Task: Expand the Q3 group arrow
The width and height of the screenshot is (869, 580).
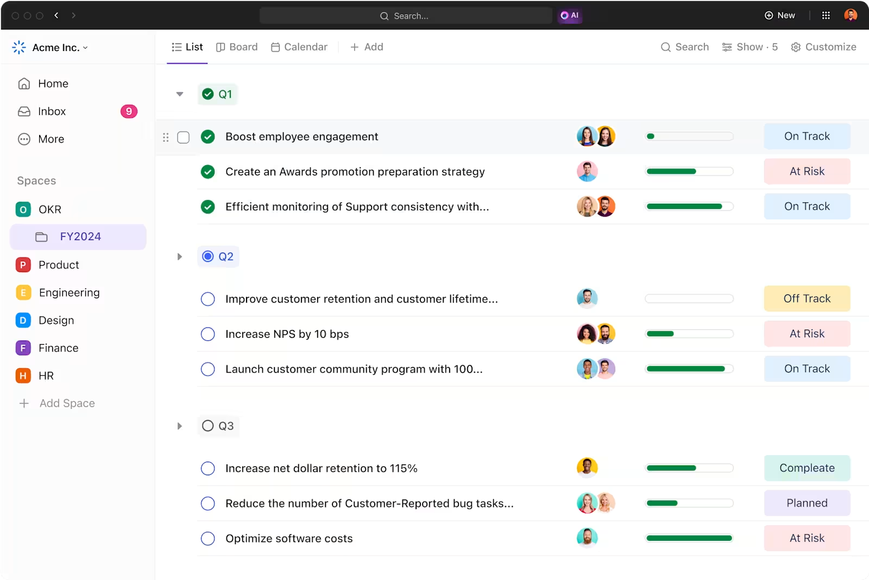Action: [x=180, y=426]
